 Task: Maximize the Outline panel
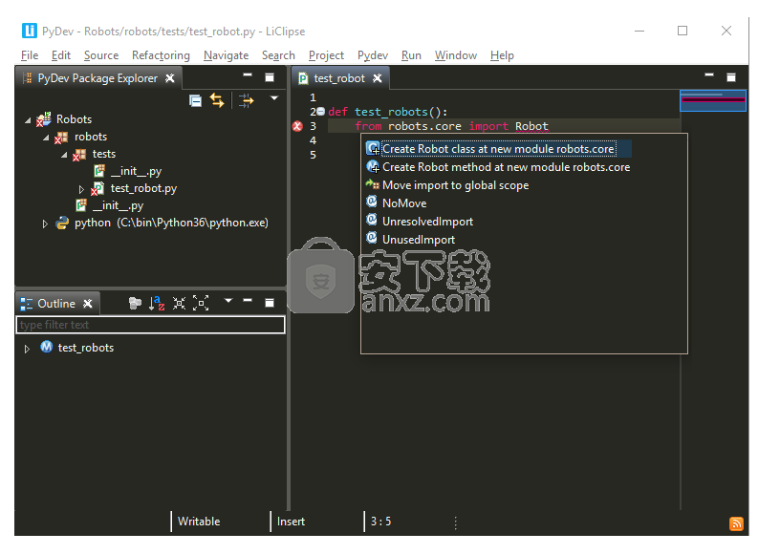[x=270, y=303]
